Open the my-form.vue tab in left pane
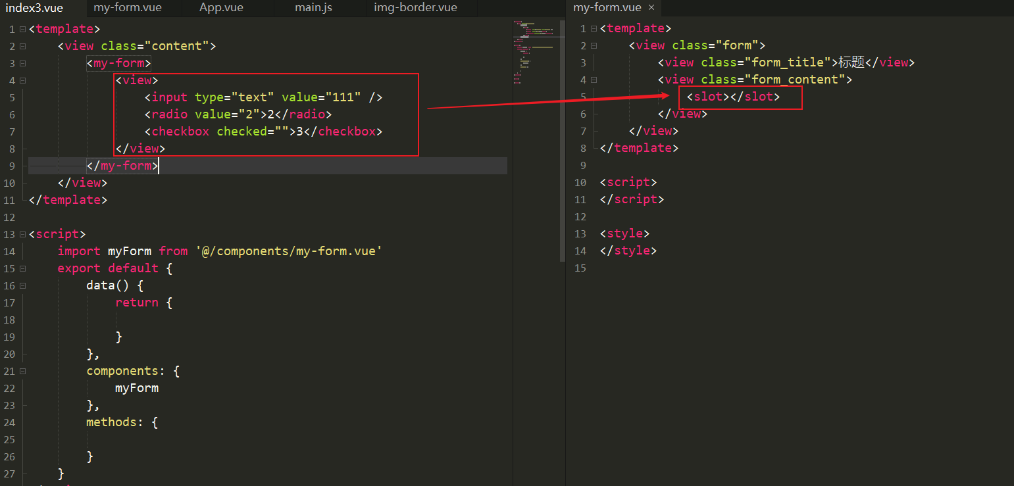 point(128,8)
